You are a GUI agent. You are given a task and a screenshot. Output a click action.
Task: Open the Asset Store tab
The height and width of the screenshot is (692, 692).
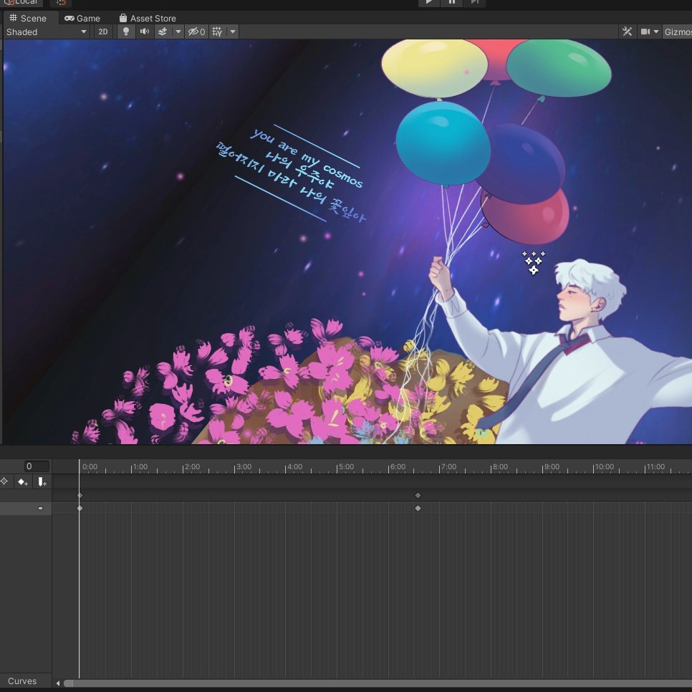point(148,18)
